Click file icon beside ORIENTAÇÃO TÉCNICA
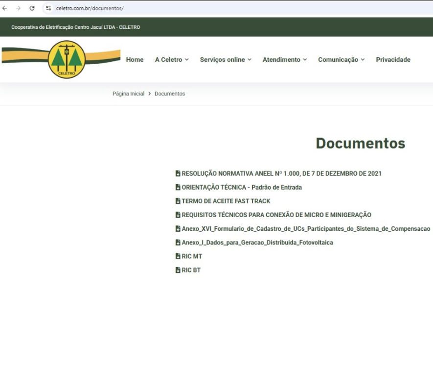Screen dimensions: 433x366 click(x=178, y=187)
